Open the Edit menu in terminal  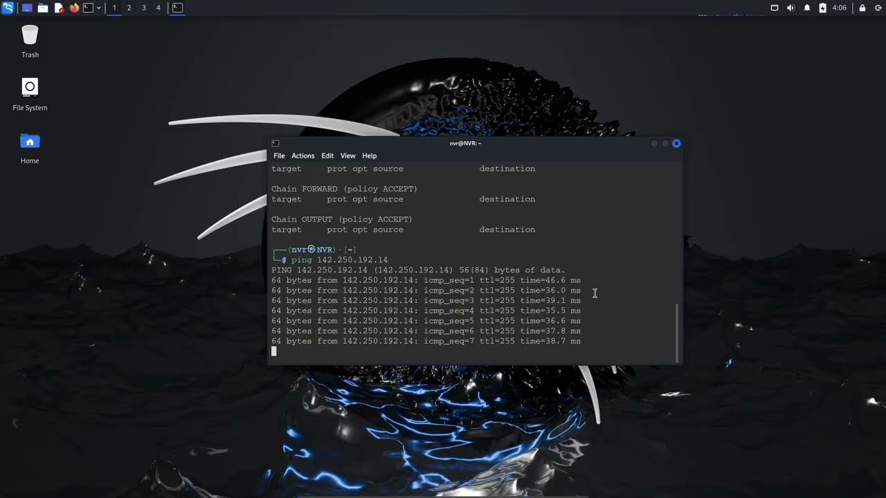coord(327,156)
